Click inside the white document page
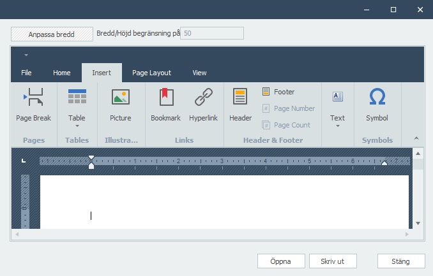The image size is (433, 276). pos(224,202)
